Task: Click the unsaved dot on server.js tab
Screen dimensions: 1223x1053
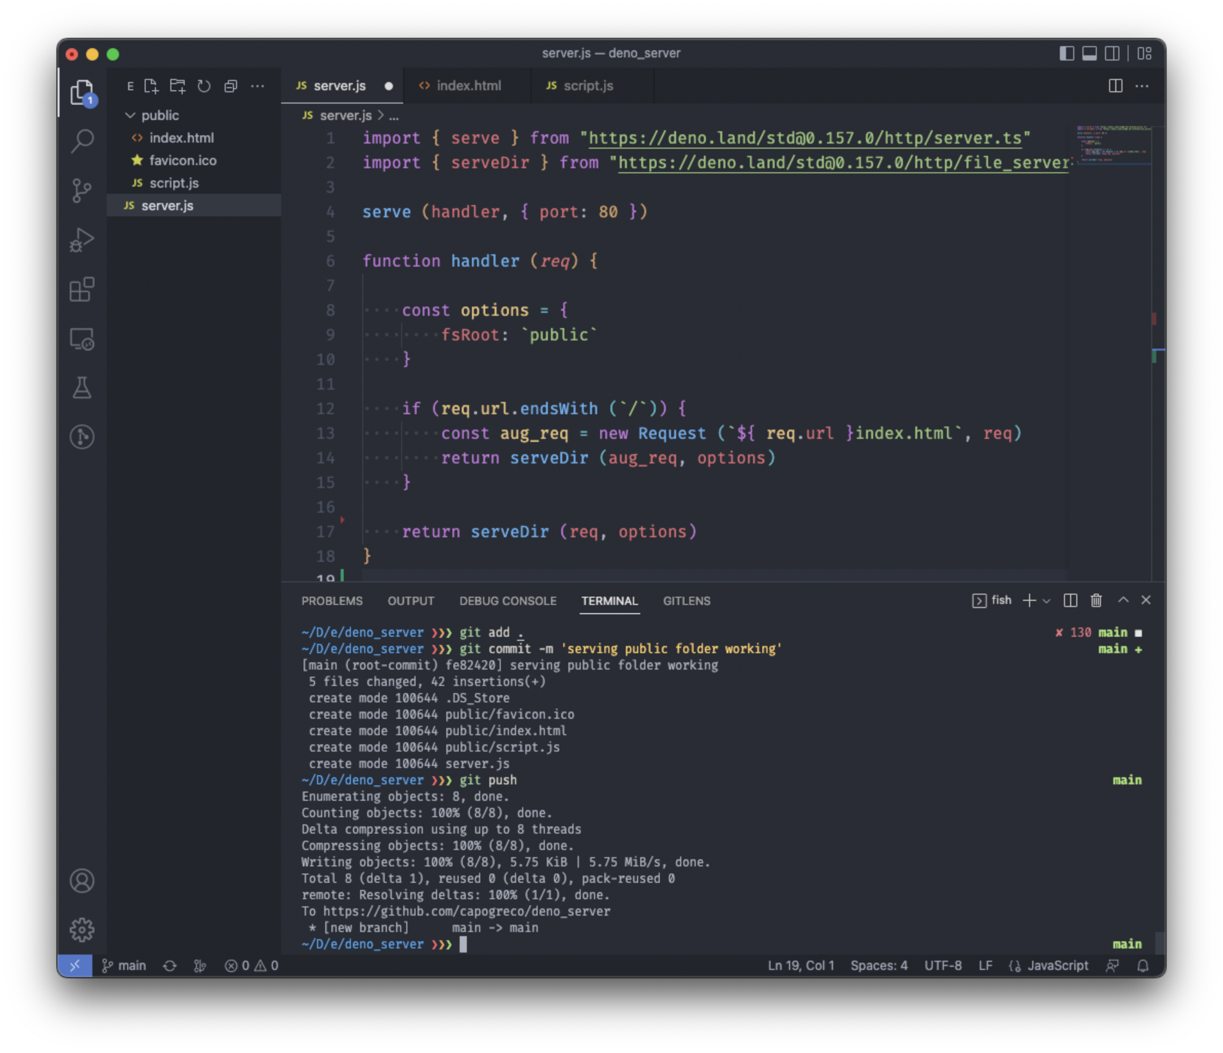Action: click(388, 86)
